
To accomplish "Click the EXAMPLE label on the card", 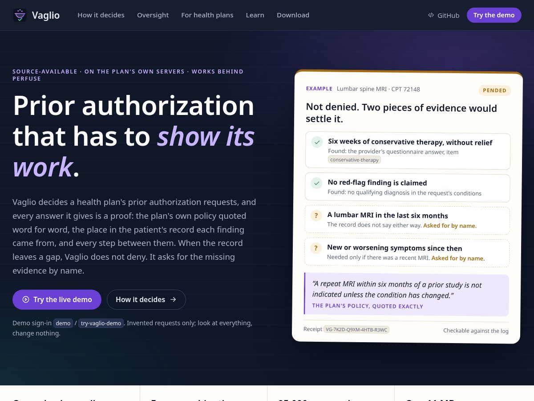I will [x=319, y=89].
